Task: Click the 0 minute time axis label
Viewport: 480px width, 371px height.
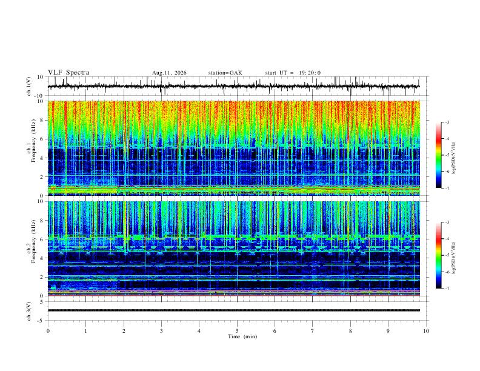Action: click(48, 331)
